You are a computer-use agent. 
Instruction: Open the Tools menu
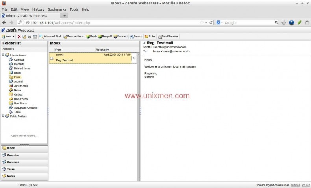(x=74, y=9)
